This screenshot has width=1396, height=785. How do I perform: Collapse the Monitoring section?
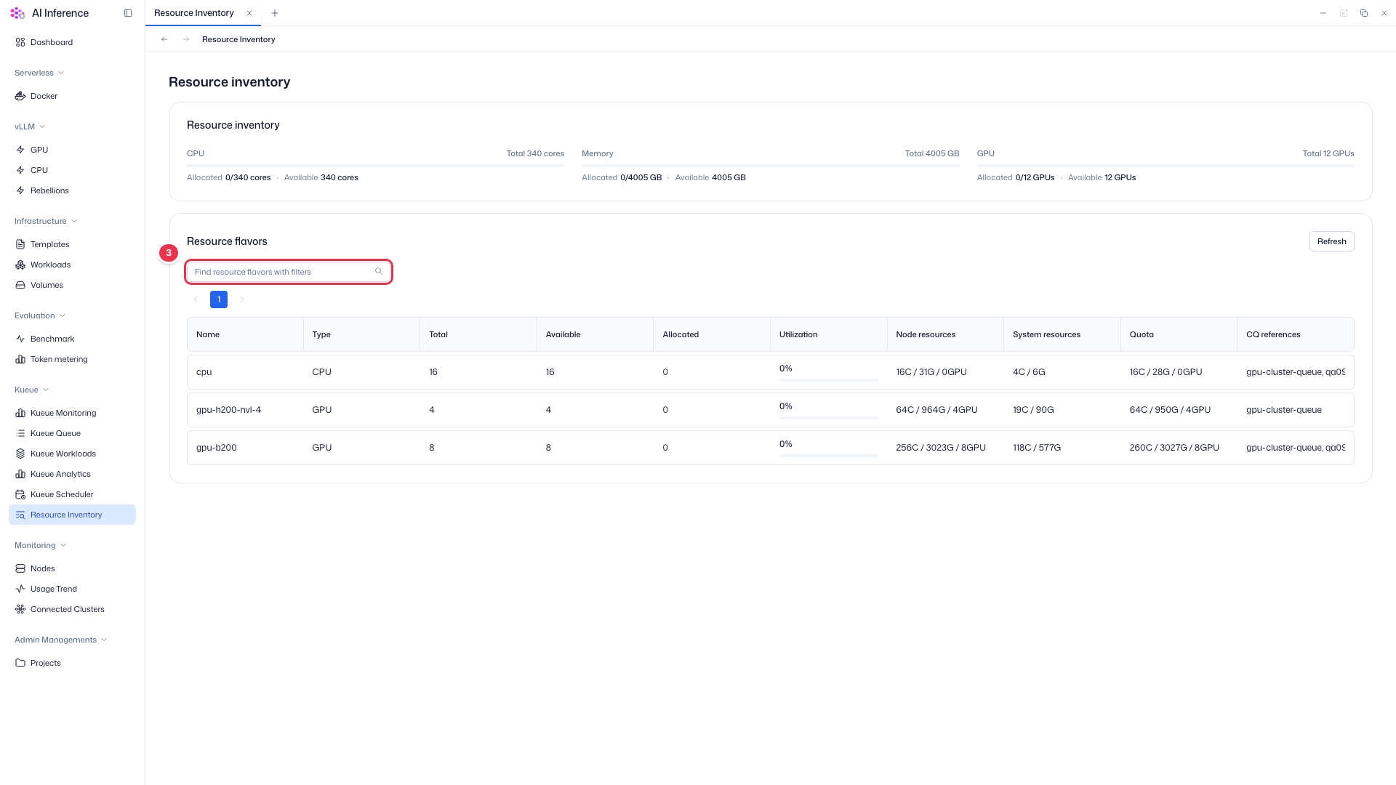click(x=41, y=545)
